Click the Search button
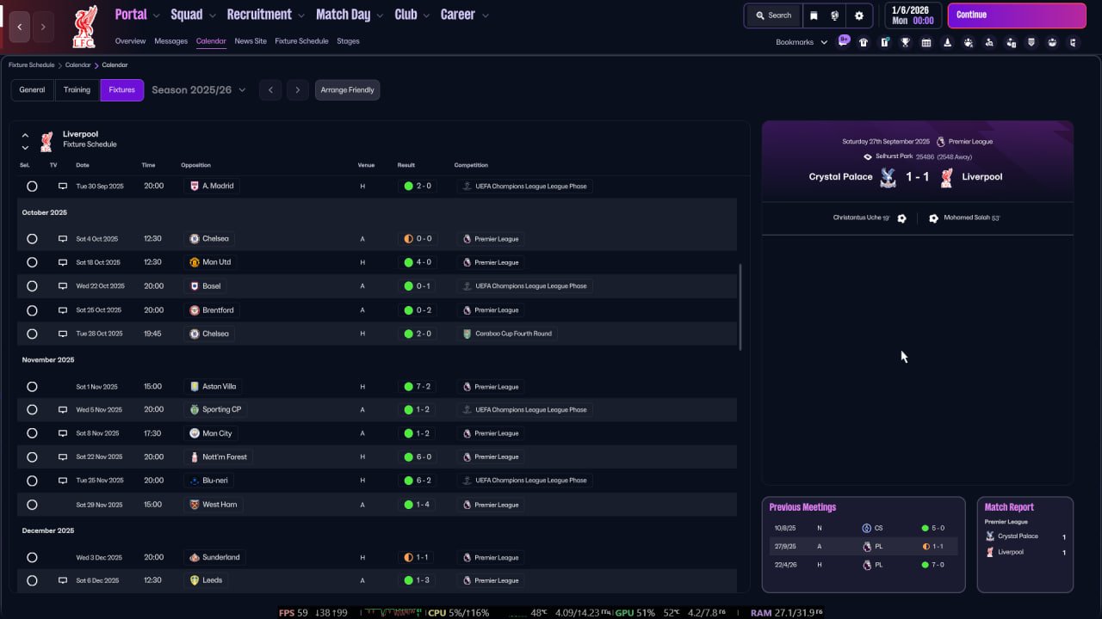 coord(773,15)
